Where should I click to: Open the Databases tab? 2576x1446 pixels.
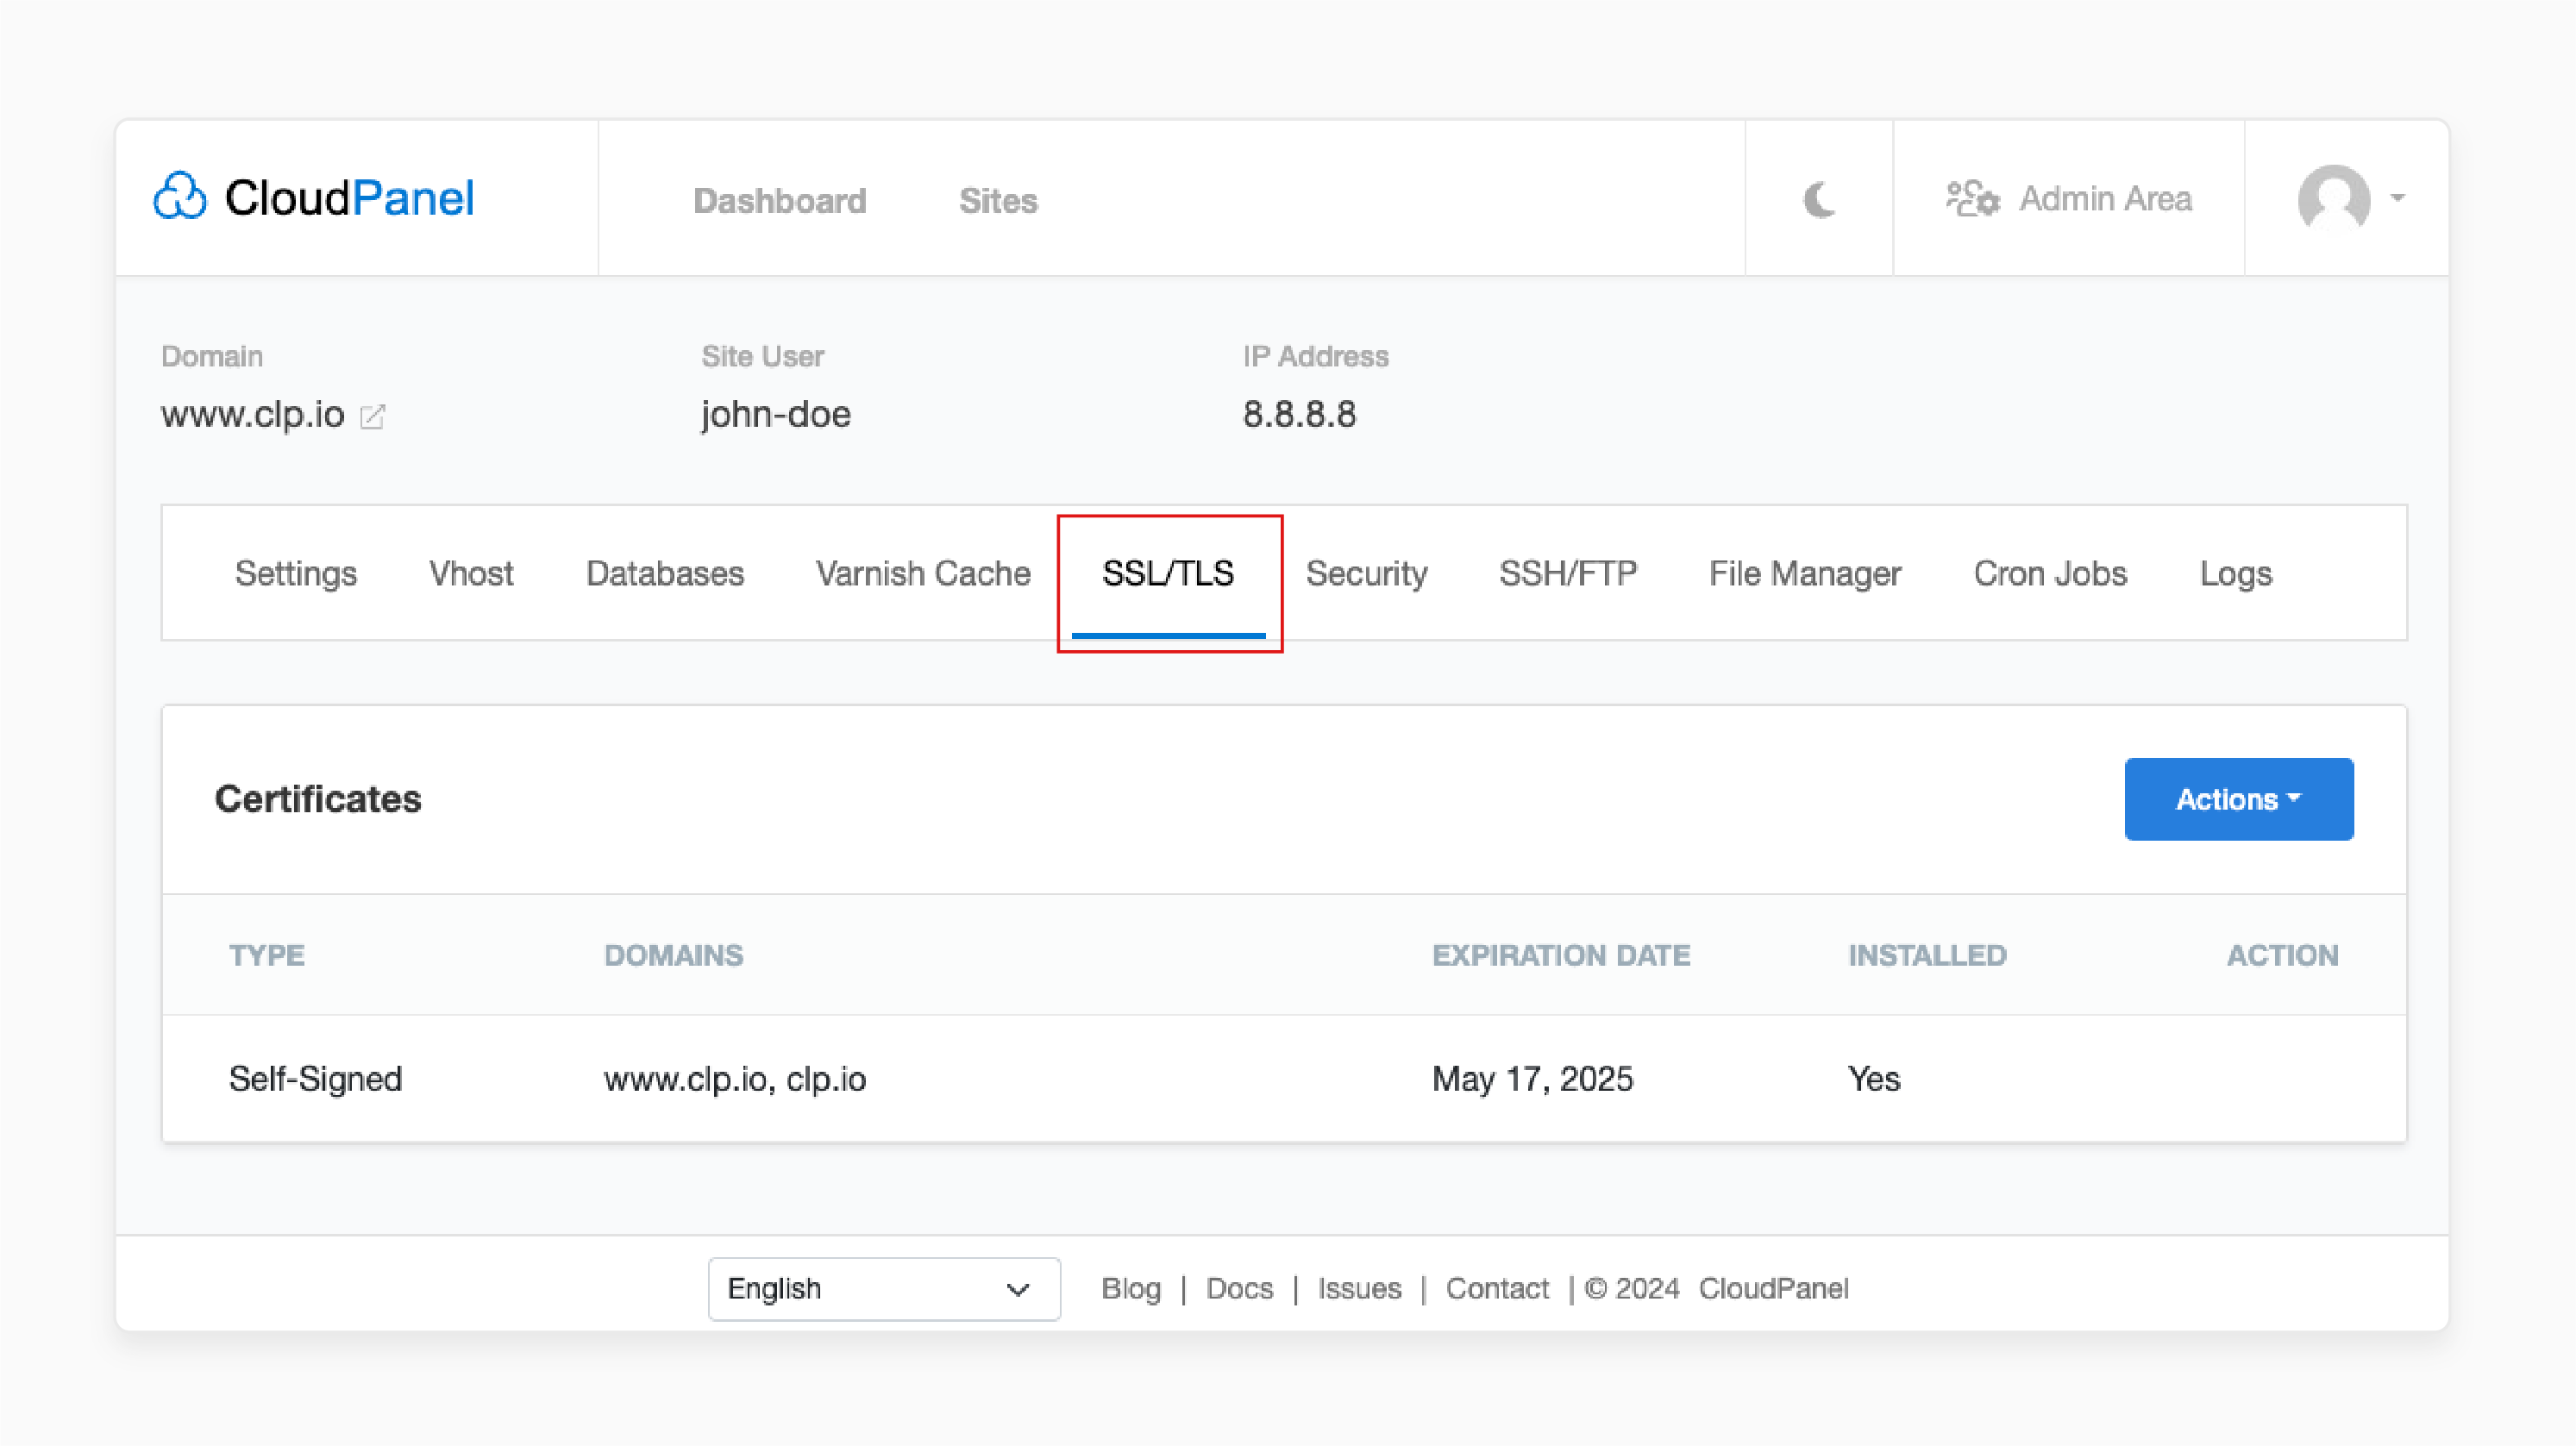[665, 573]
